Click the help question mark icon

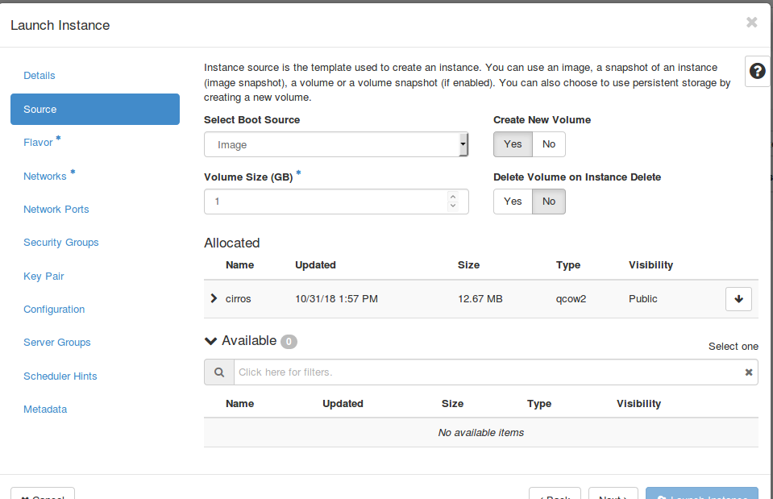pos(757,71)
